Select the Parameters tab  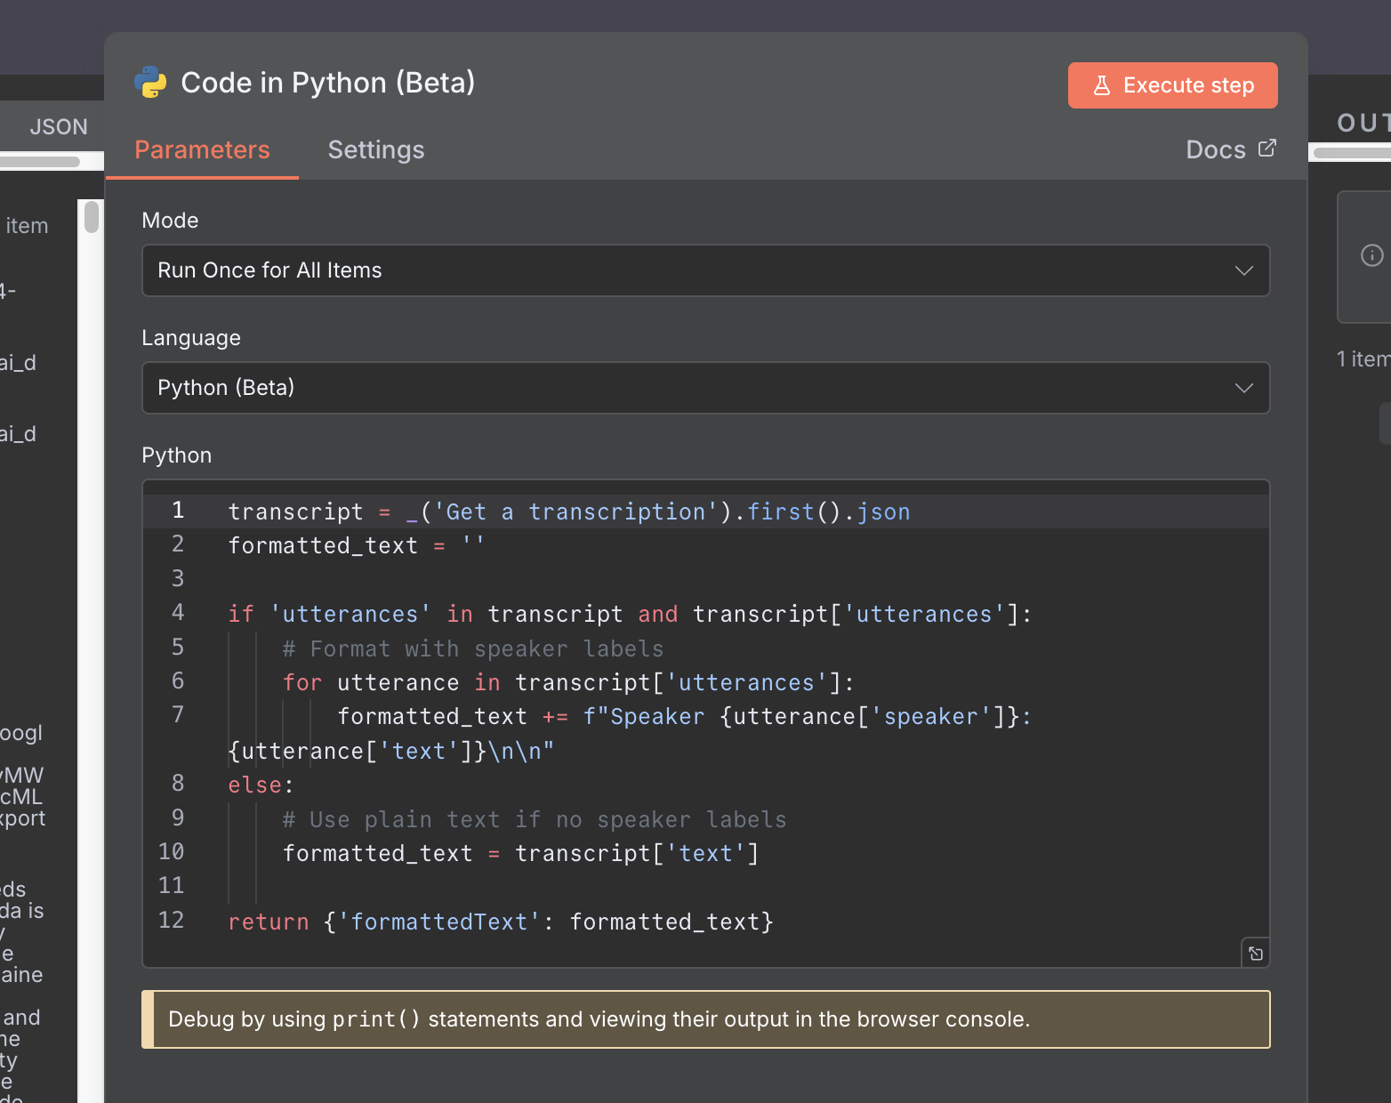pos(202,149)
